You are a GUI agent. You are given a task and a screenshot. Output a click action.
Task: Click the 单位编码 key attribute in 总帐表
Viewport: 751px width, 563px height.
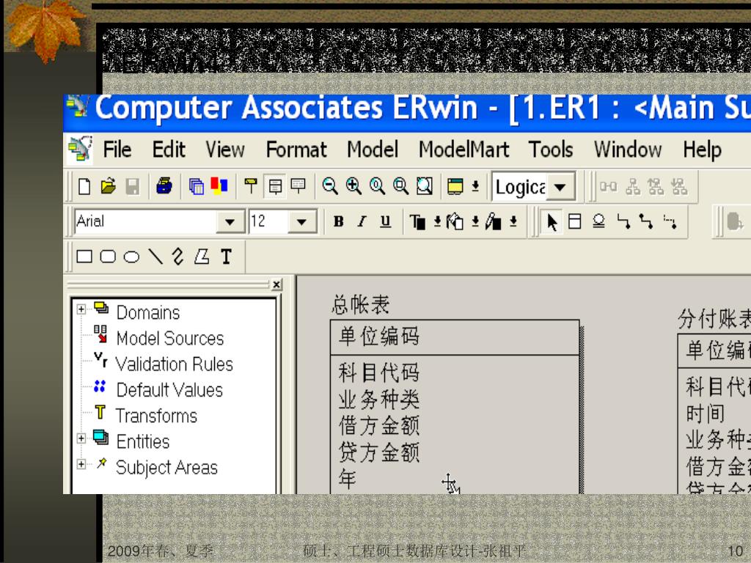[378, 336]
